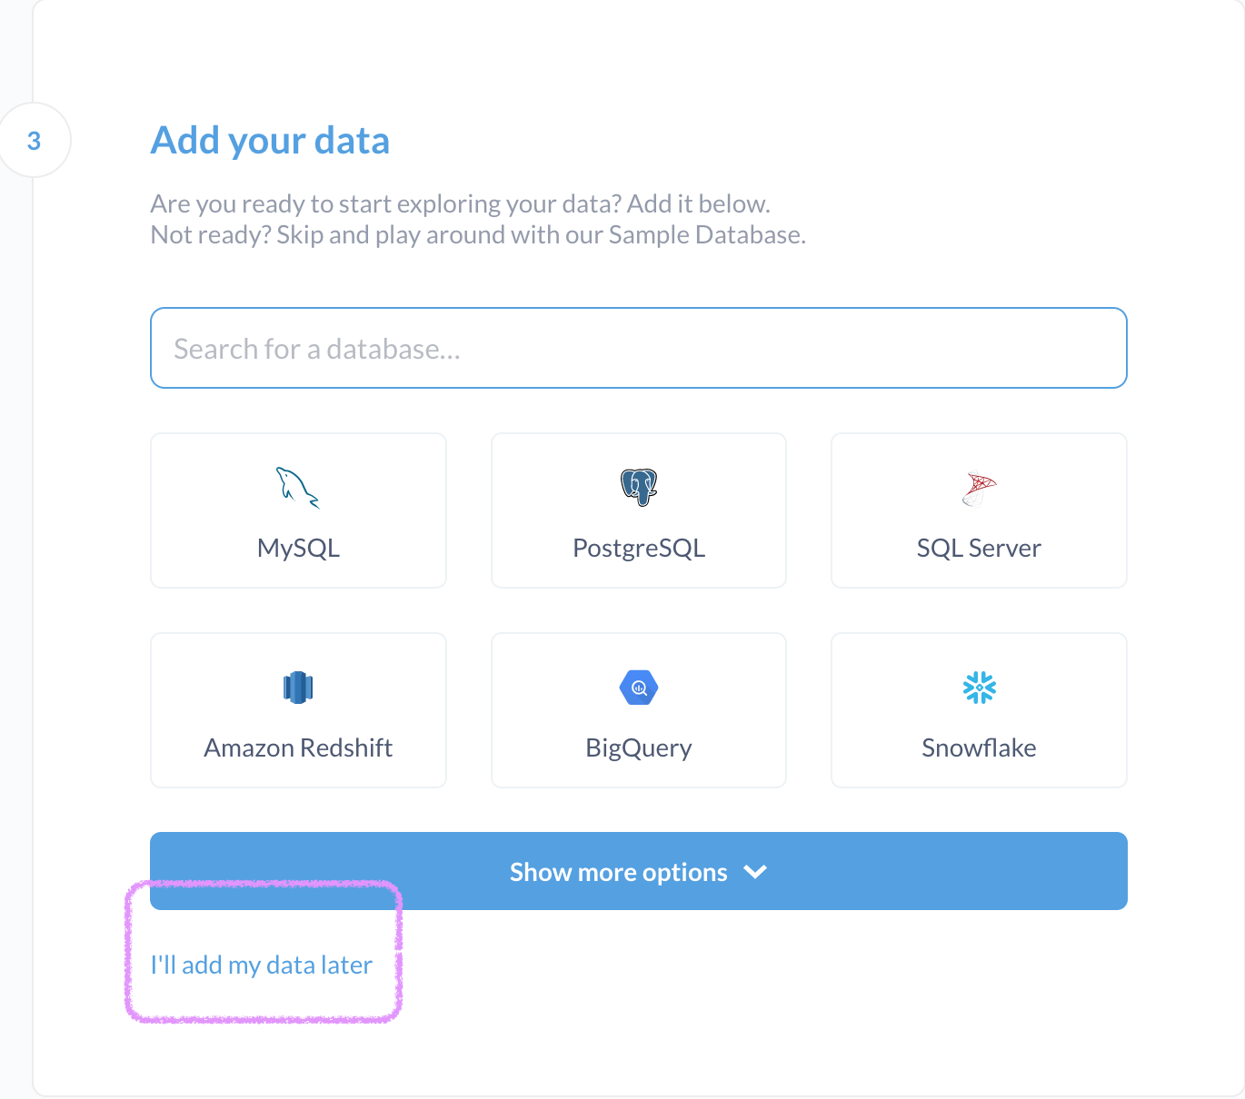
Task: Click the SQL Server logo icon
Action: (979, 489)
